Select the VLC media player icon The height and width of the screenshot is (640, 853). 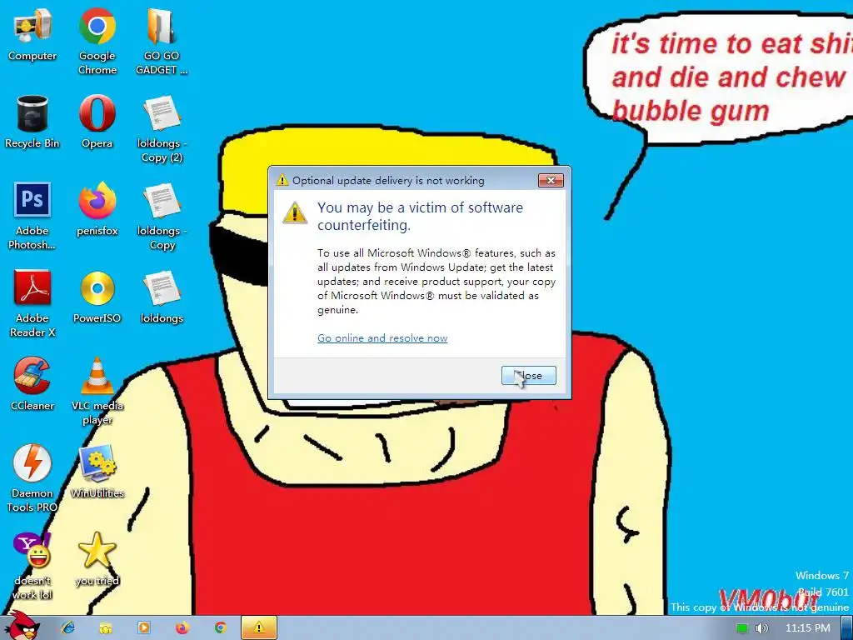pos(97,392)
